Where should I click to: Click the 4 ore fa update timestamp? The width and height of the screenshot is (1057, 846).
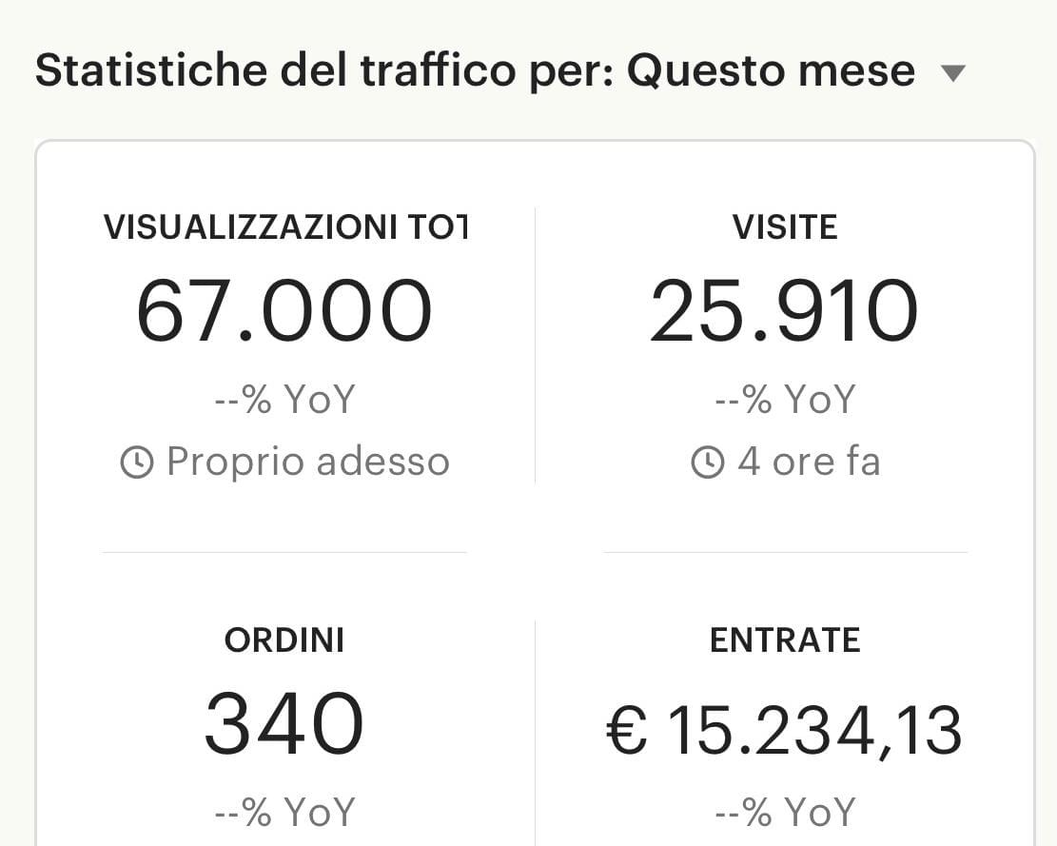809,462
